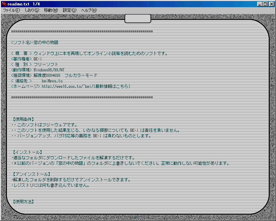The height and width of the screenshot is (221, 276).
Task: Click the 概要 description line
Action: click(x=89, y=54)
